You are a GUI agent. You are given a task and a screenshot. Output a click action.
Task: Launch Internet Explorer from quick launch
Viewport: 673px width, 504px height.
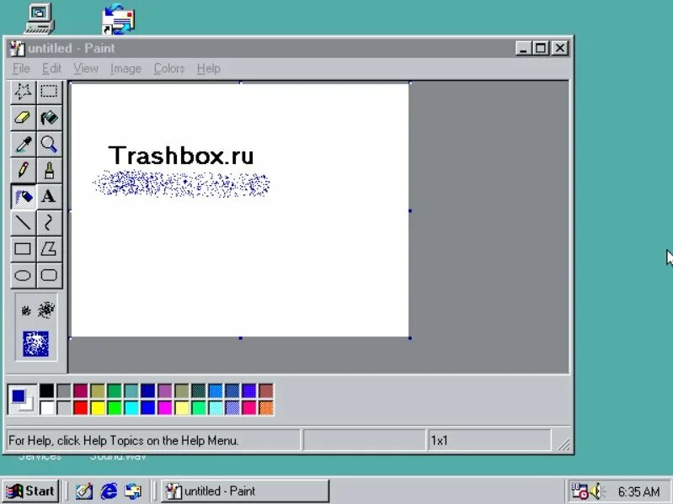point(109,491)
